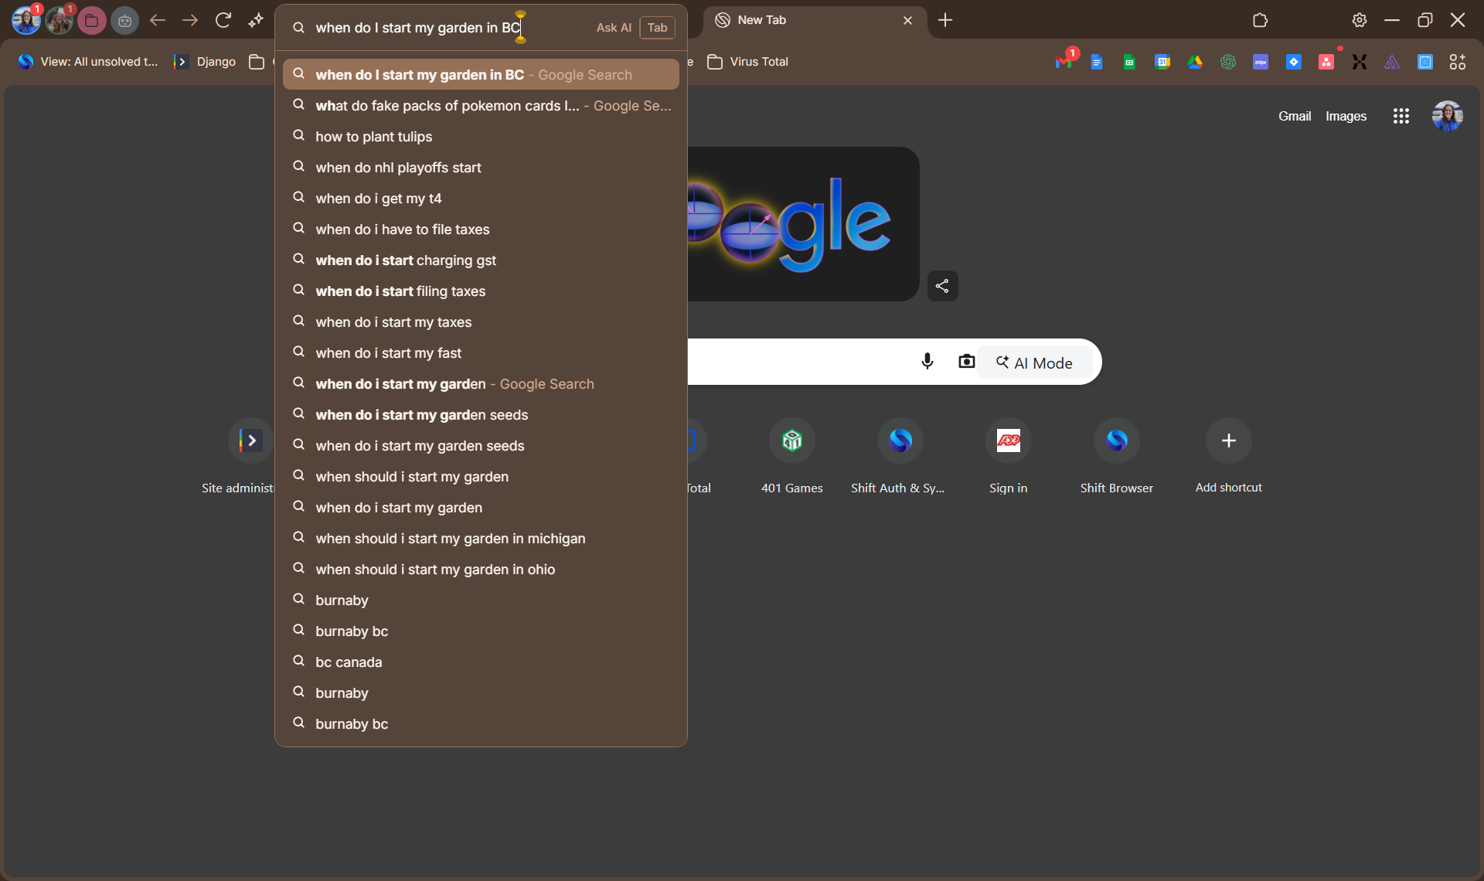Click the Tab key hint button
1484x881 pixels.
(657, 28)
